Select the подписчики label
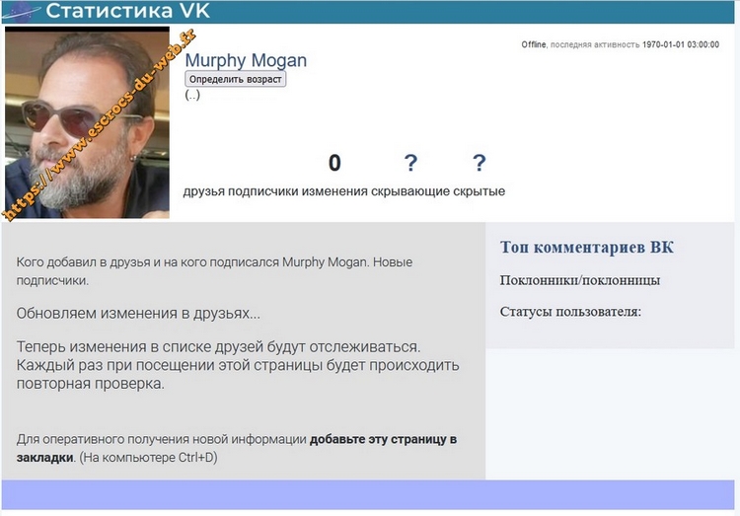 tap(262, 191)
